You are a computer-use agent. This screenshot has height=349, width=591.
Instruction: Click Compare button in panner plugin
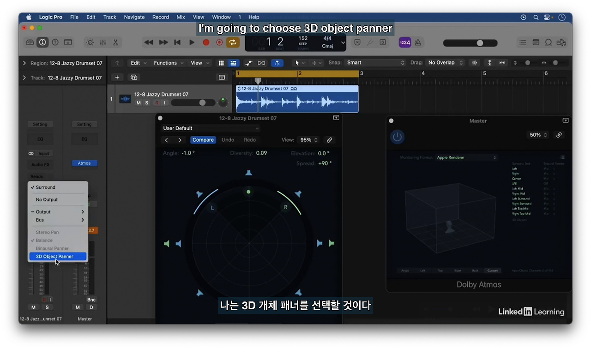coord(203,140)
